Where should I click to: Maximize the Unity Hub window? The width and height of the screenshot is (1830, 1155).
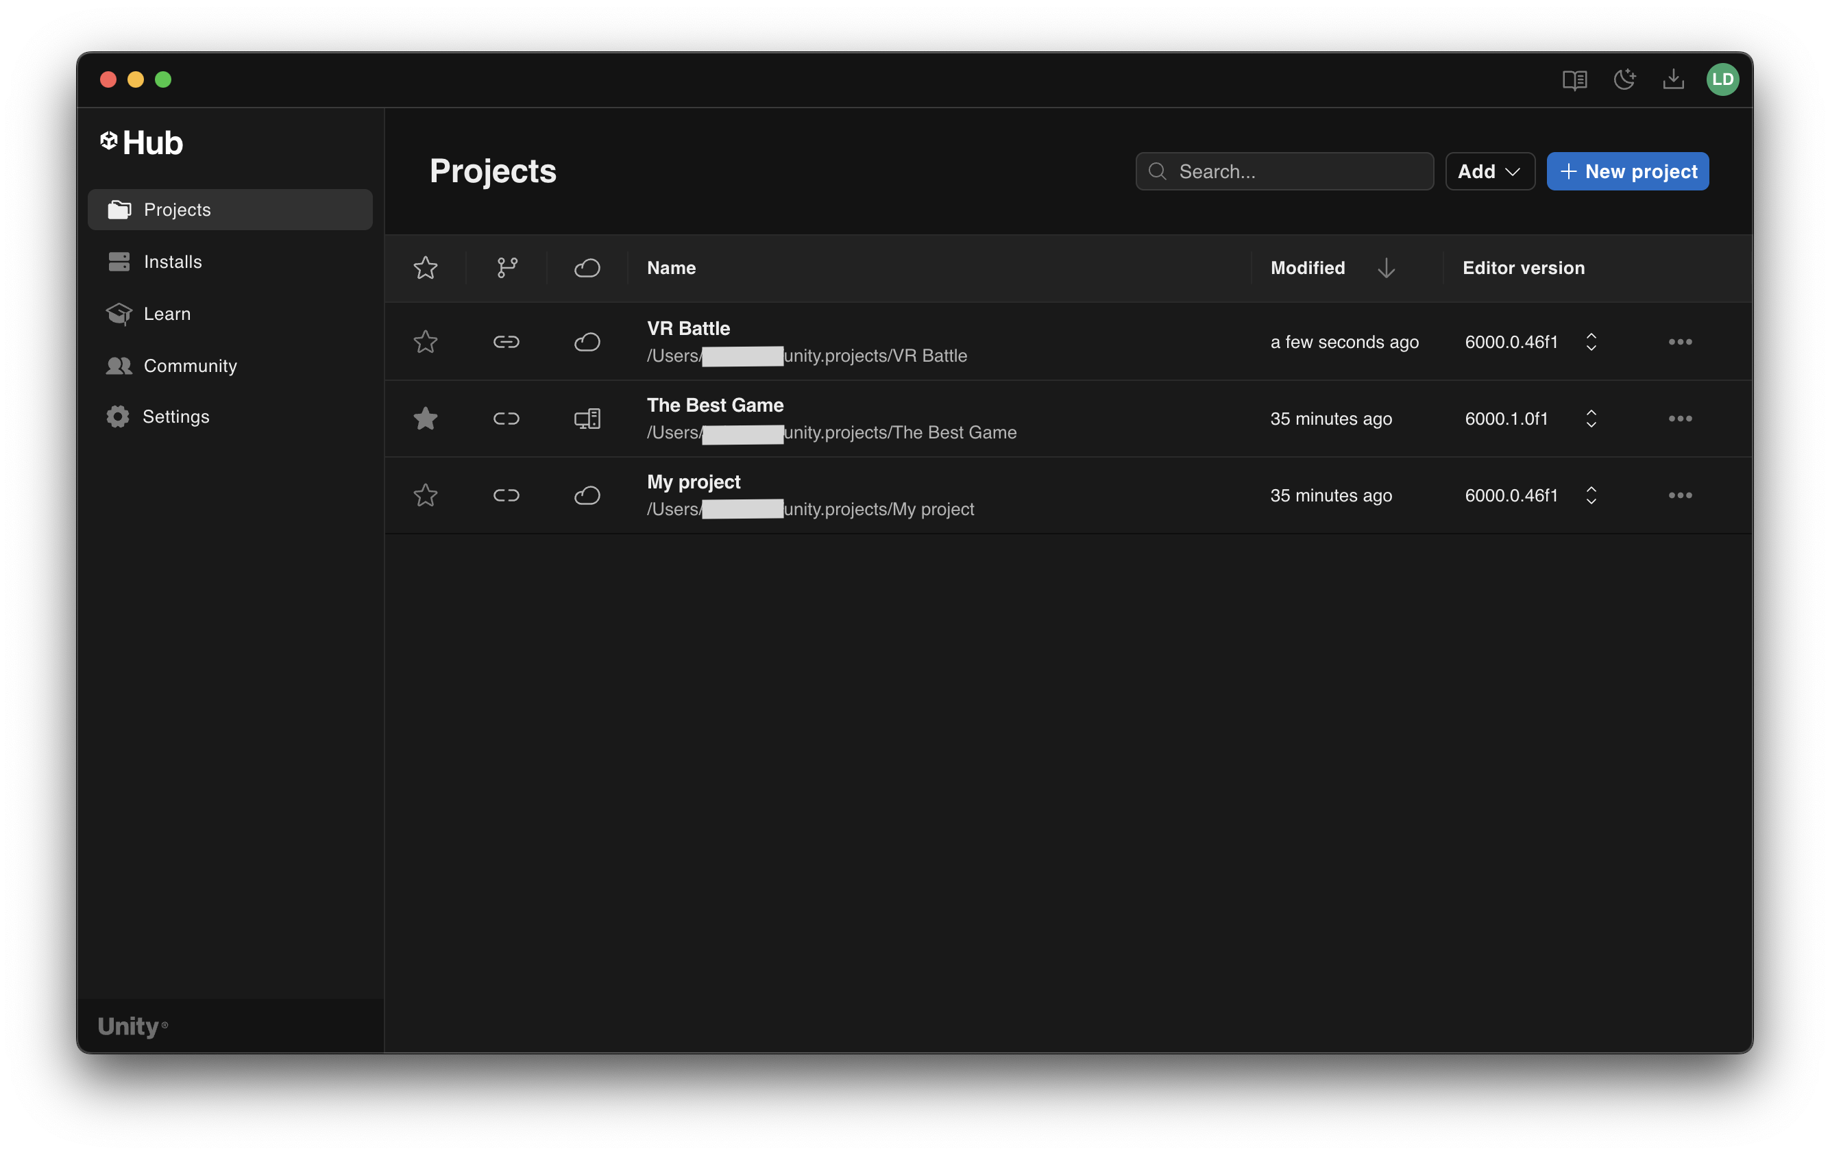(163, 79)
